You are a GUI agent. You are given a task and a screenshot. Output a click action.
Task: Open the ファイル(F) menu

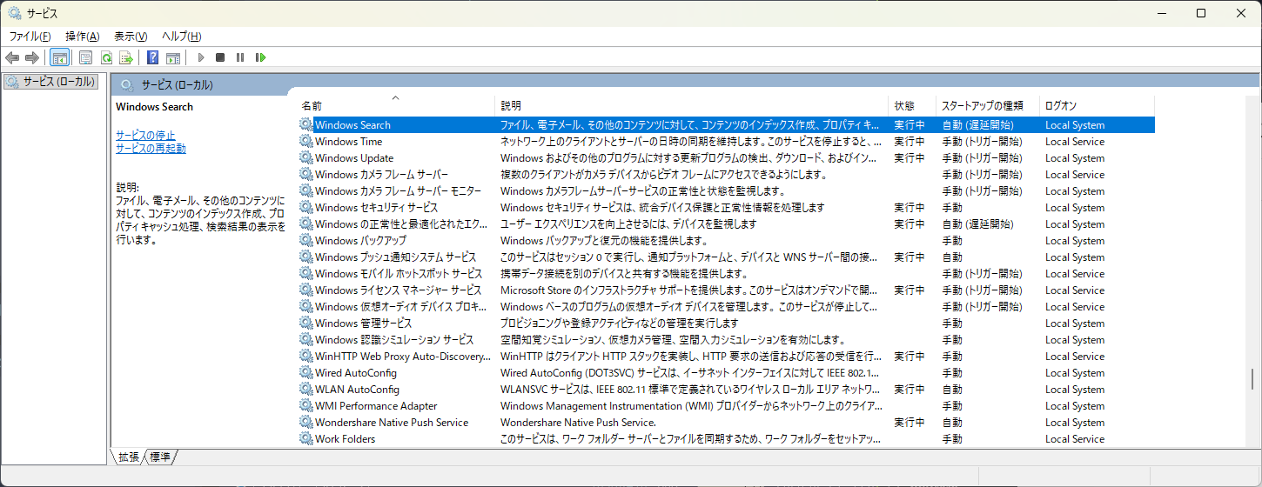click(x=30, y=37)
